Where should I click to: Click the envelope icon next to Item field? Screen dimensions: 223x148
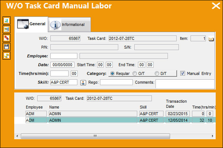coord(211,39)
